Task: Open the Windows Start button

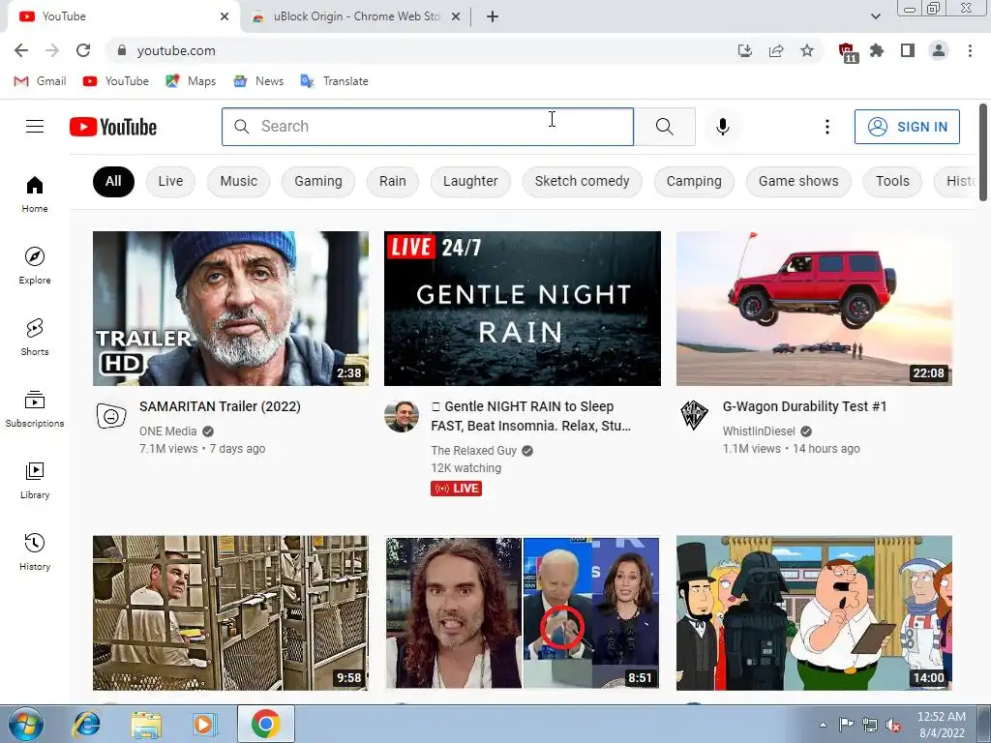Action: point(26,724)
